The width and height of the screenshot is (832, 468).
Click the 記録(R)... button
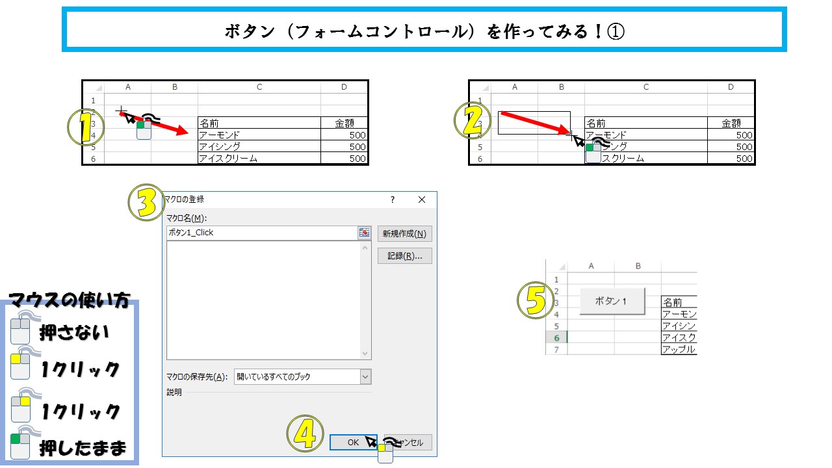coord(404,256)
